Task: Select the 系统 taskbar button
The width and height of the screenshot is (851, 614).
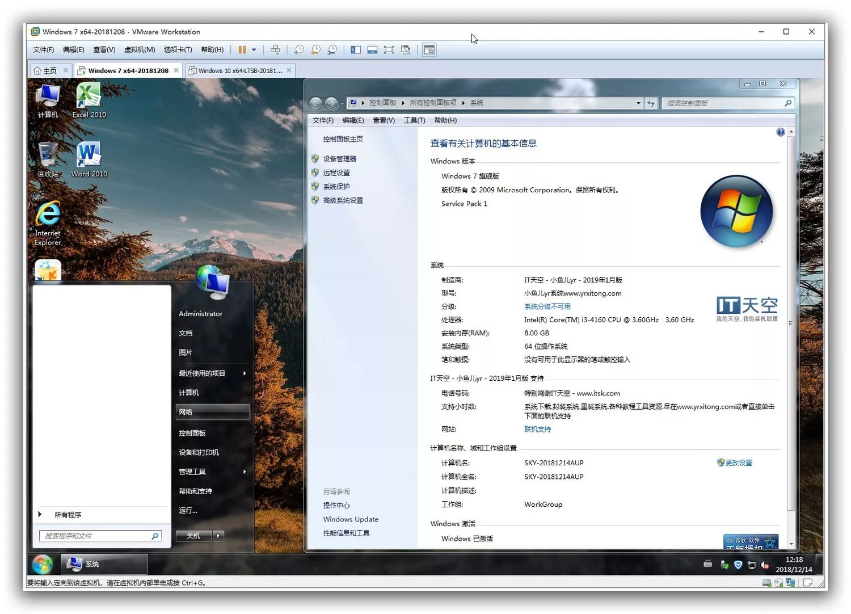Action: tap(104, 564)
